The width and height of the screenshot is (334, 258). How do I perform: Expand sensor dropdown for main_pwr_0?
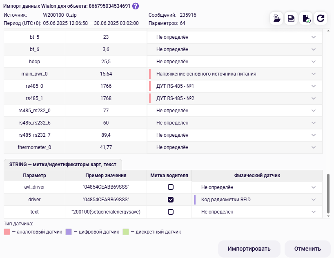click(x=313, y=74)
